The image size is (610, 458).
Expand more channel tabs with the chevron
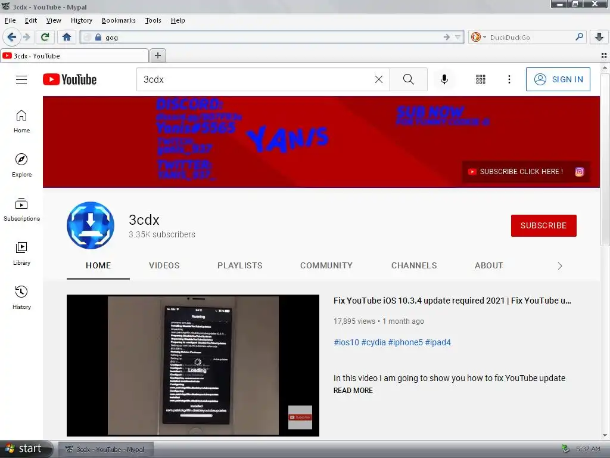(x=560, y=266)
